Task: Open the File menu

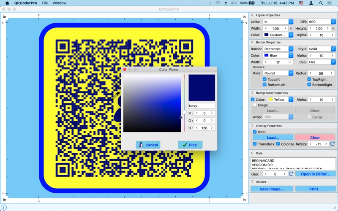Action: pyautogui.click(x=45, y=3)
